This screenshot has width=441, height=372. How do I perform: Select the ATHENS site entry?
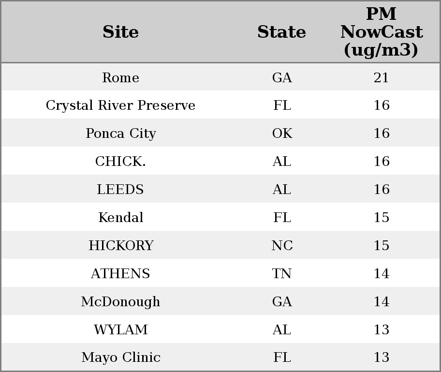click(120, 274)
